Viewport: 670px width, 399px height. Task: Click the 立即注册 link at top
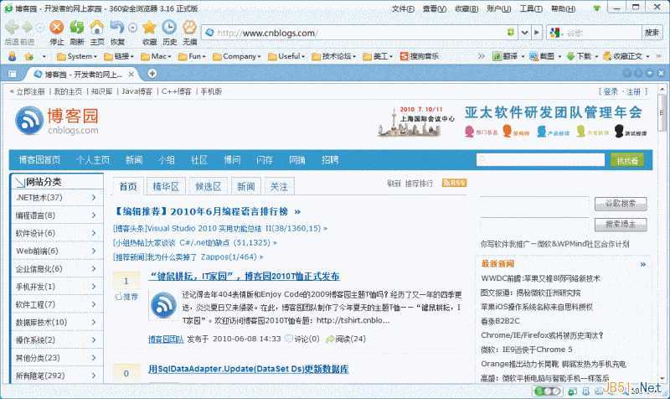coord(30,91)
